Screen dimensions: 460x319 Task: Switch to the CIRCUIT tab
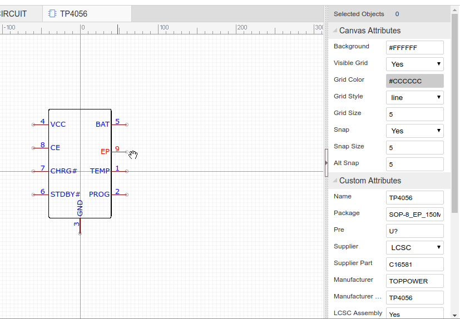pyautogui.click(x=21, y=14)
